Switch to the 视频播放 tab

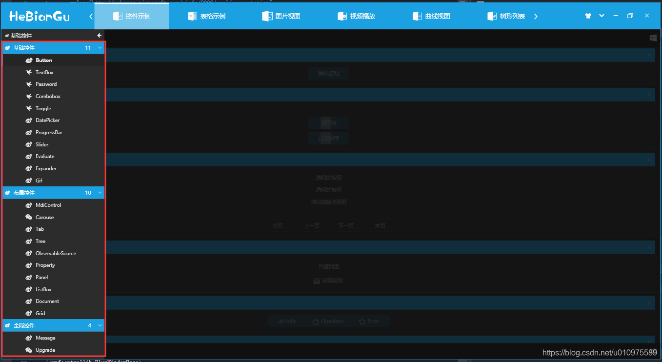point(356,16)
